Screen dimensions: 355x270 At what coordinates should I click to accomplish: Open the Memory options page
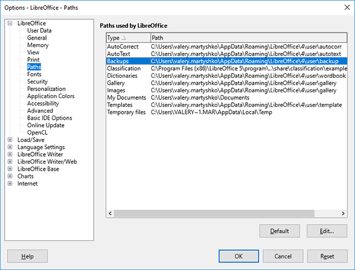click(x=38, y=45)
